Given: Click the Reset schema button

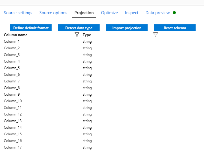Looking at the screenshot, I should tap(175, 28).
